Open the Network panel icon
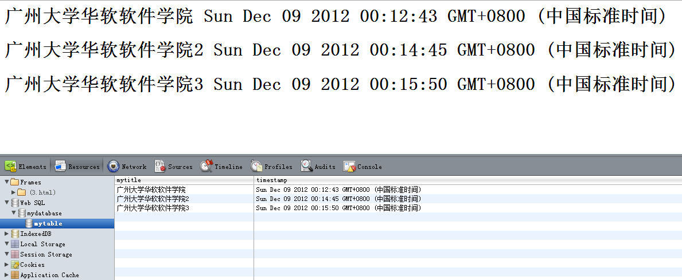 114,167
